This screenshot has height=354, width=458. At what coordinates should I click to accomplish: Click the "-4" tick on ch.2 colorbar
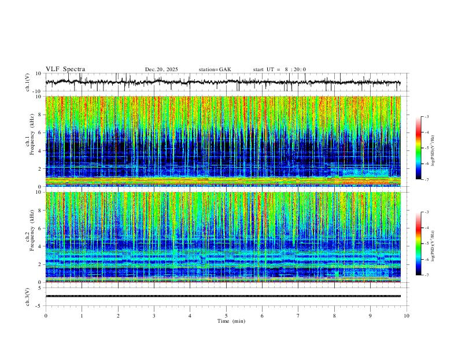pyautogui.click(x=426, y=228)
